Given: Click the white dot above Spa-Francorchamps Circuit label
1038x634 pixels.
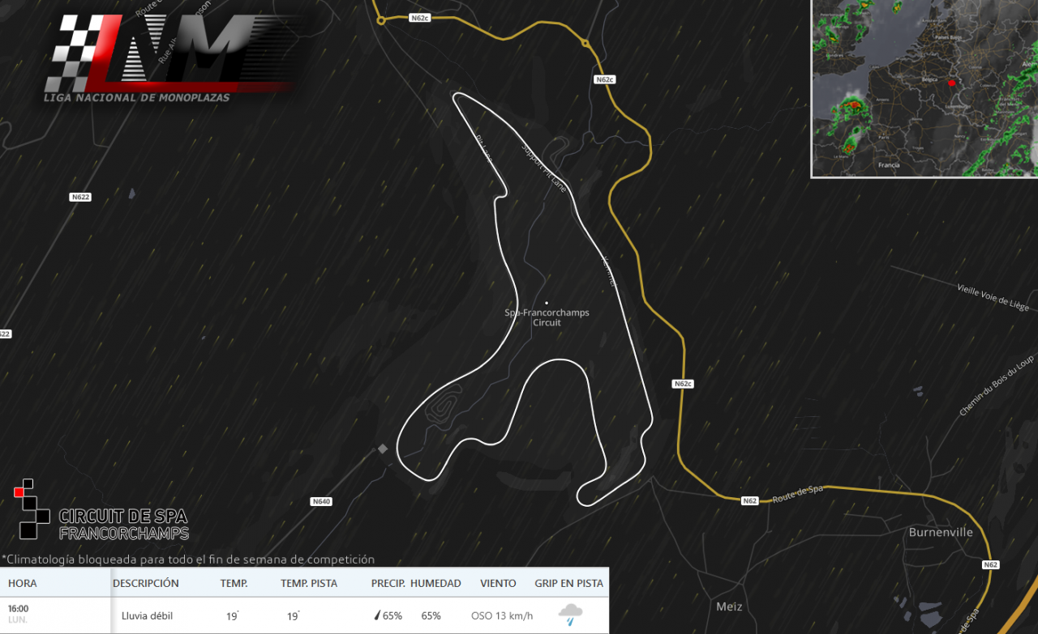Looking at the screenshot, I should tap(547, 303).
